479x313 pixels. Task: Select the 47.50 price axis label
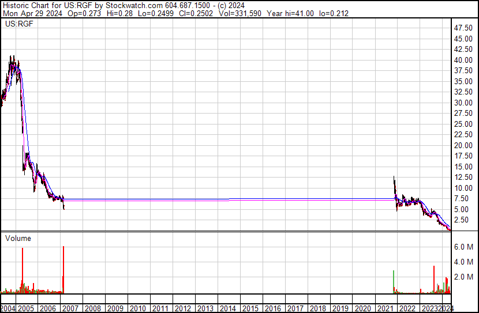point(463,28)
